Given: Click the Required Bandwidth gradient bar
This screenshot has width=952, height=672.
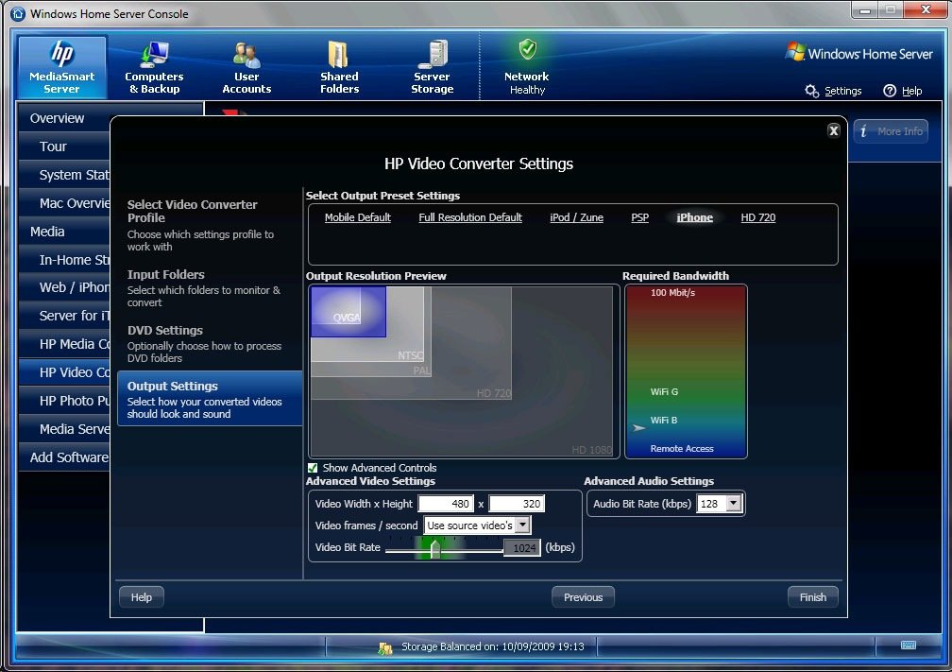Looking at the screenshot, I should pyautogui.click(x=686, y=371).
